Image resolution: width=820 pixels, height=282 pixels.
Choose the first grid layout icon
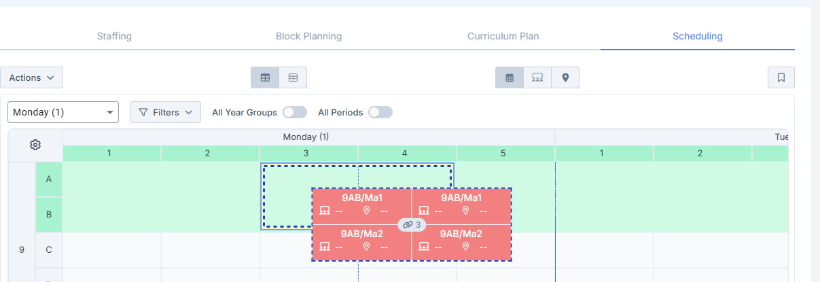pyautogui.click(x=265, y=77)
